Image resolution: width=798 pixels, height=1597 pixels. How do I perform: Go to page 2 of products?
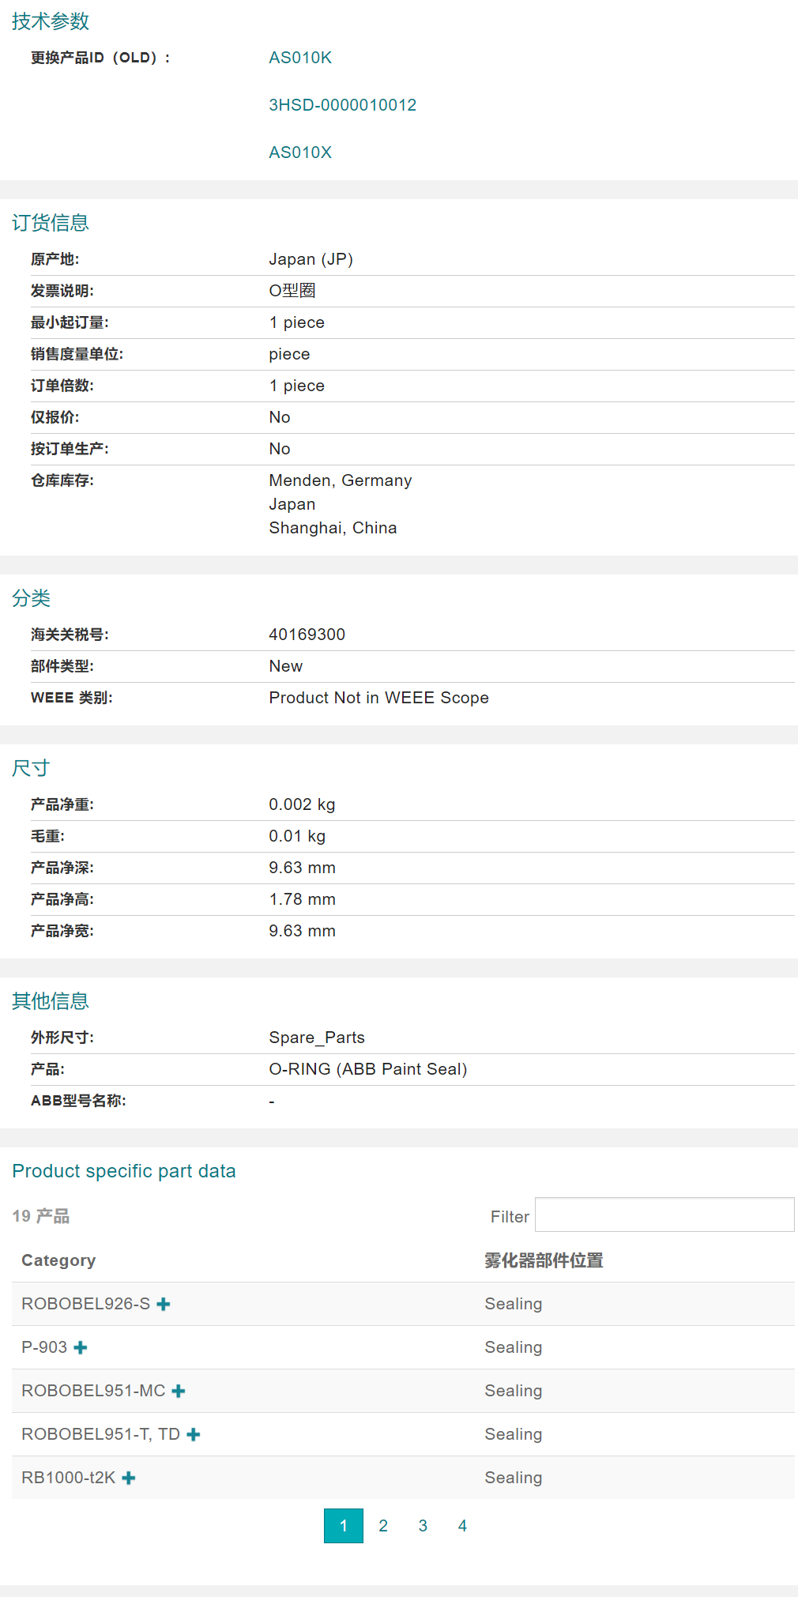click(383, 1526)
